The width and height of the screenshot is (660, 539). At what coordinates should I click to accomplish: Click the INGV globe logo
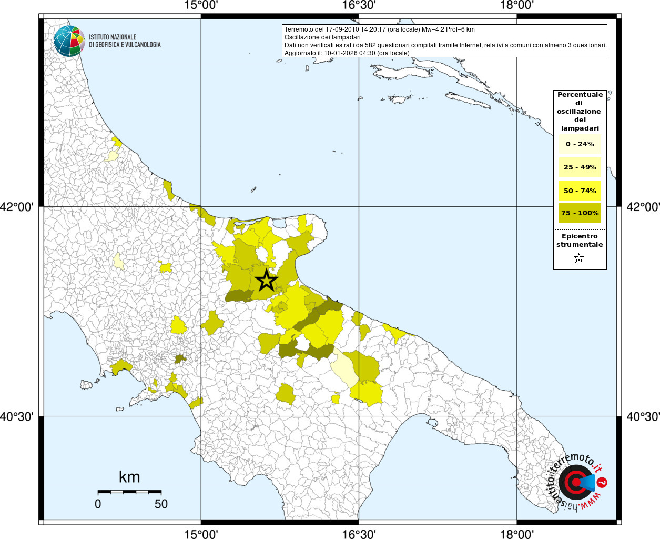coord(69,41)
